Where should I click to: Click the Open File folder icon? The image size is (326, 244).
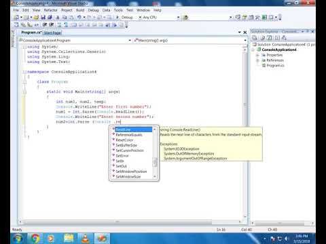coord(36,17)
